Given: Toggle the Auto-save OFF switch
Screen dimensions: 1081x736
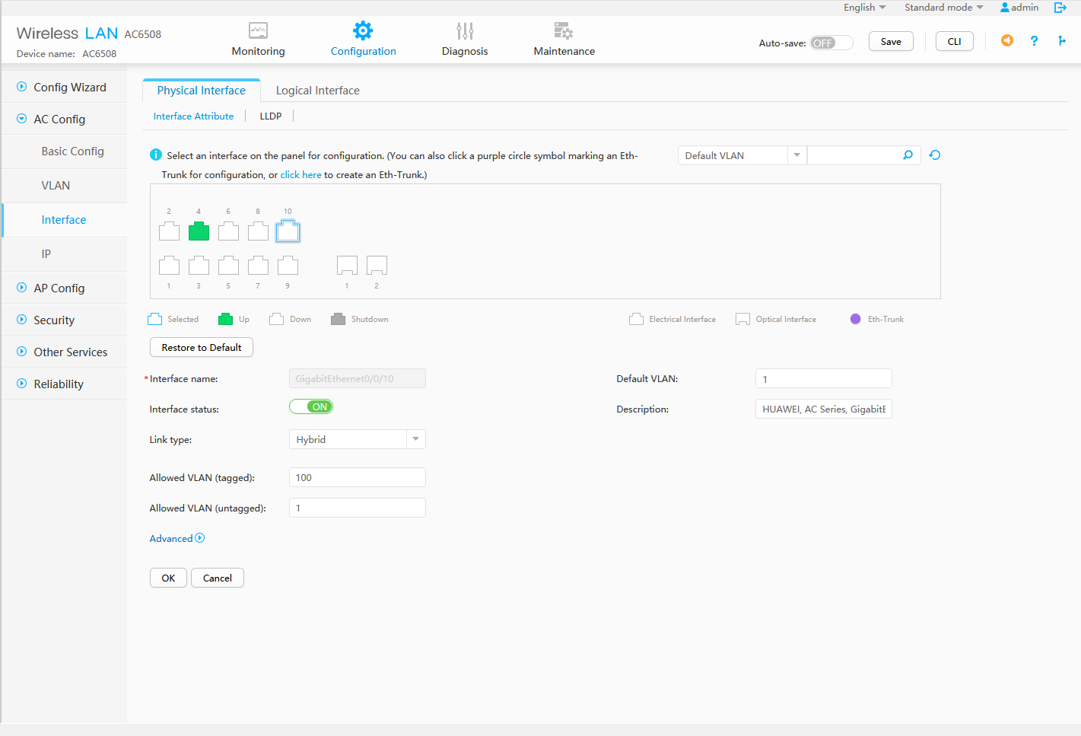Looking at the screenshot, I should (x=831, y=43).
